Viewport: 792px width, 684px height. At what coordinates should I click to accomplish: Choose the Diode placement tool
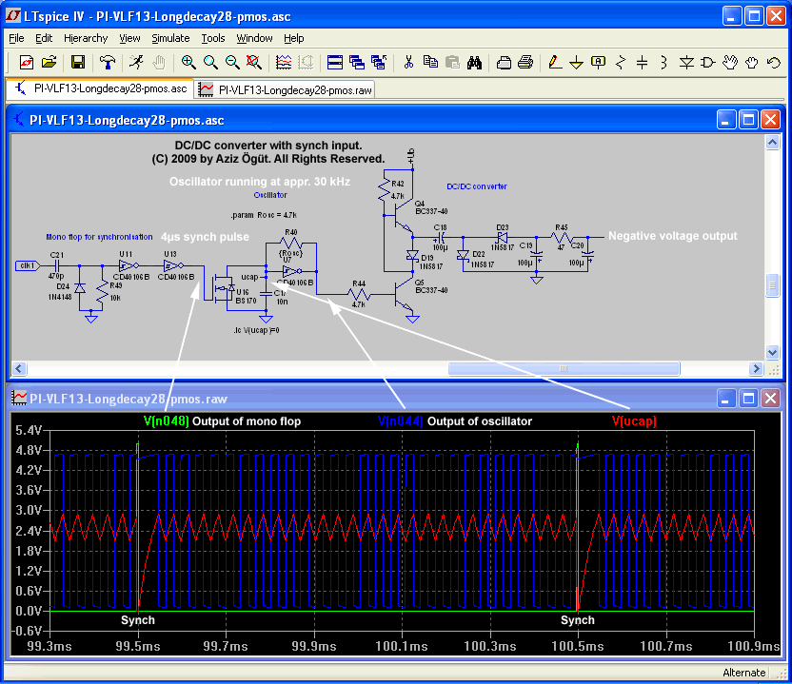coord(686,63)
